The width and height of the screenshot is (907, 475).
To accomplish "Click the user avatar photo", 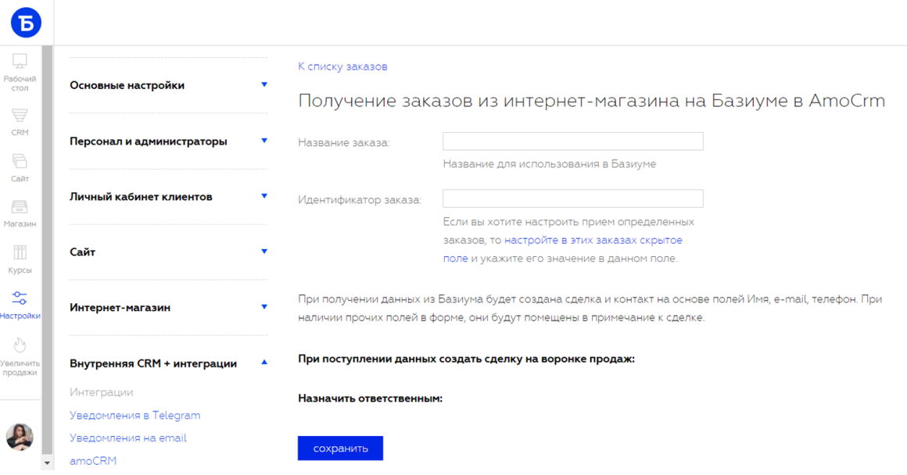I will (x=20, y=436).
